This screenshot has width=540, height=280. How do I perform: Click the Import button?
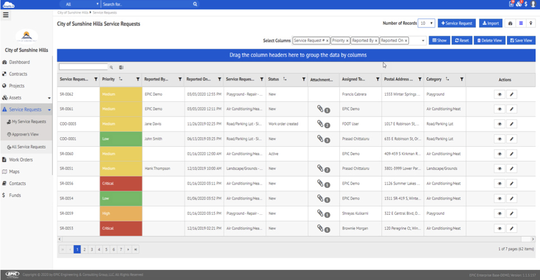[490, 24]
